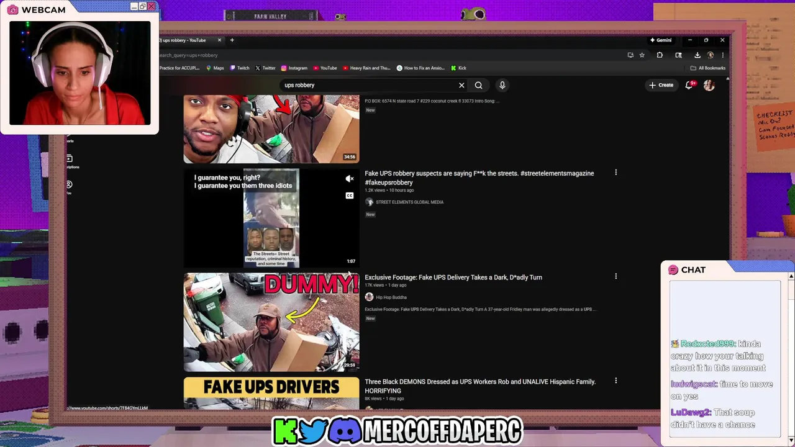Open the DUMMY! thumbnail video
Viewport: 795px width, 447px height.
(x=271, y=322)
